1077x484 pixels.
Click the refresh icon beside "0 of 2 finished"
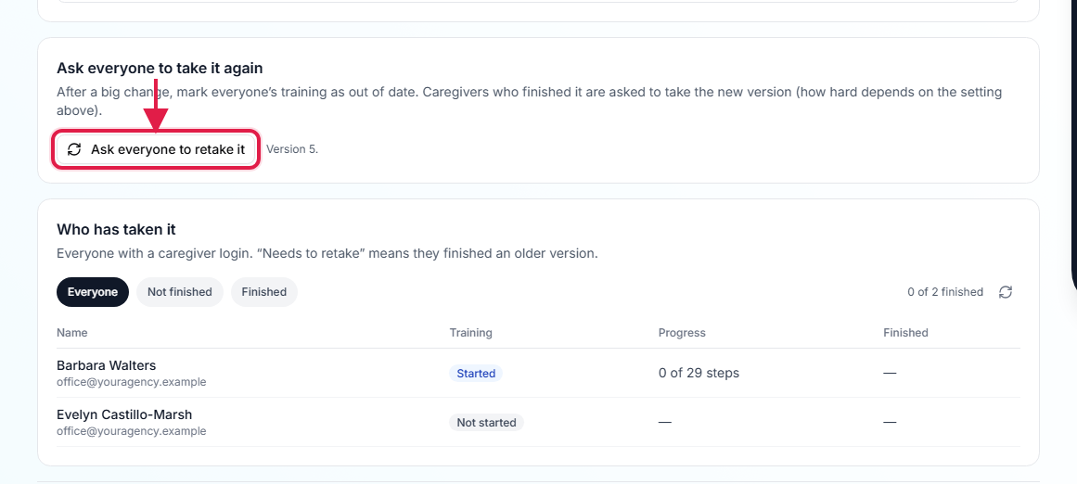coord(1006,292)
